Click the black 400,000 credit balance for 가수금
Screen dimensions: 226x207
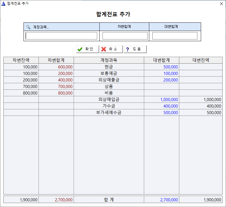(214, 106)
